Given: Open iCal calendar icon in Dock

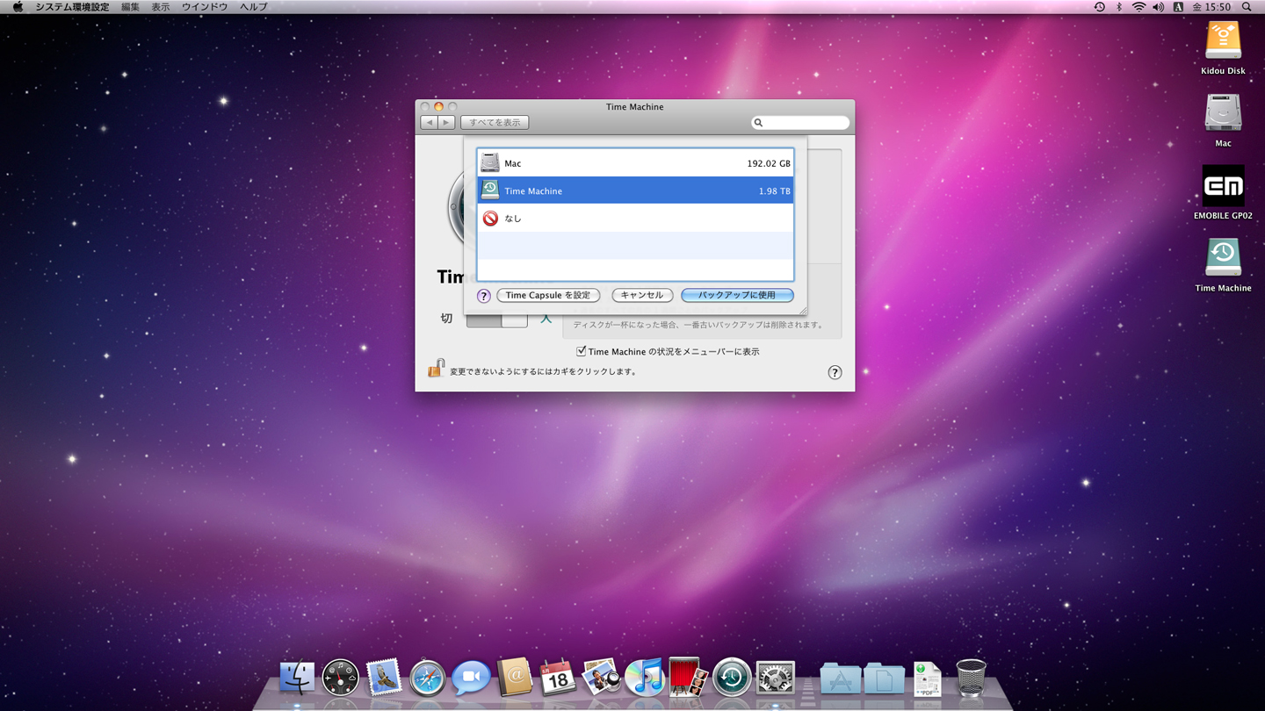Looking at the screenshot, I should (x=558, y=678).
